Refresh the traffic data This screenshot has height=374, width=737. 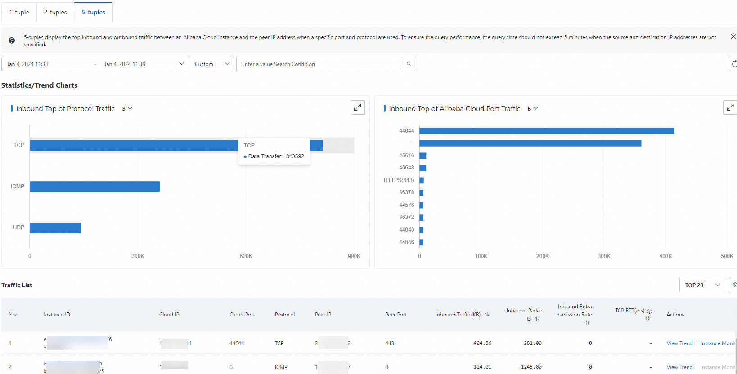click(733, 64)
